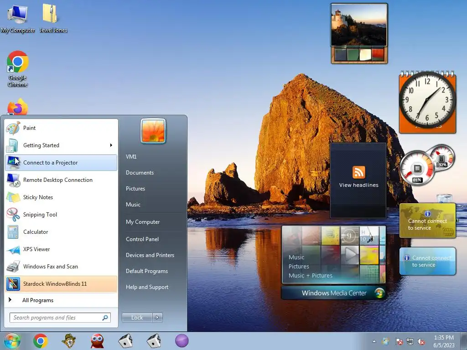Click the purple sphere taskbar icon

(x=182, y=341)
